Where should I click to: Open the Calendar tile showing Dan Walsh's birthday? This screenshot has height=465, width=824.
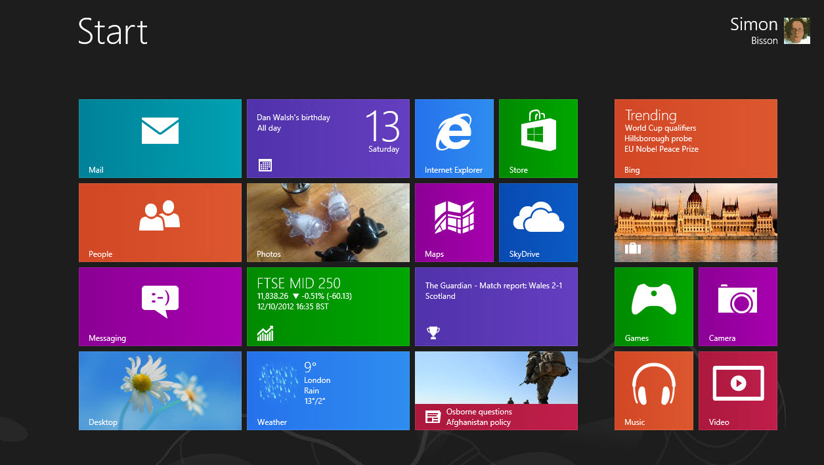coord(328,139)
